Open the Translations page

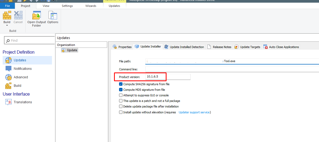coord(23,102)
